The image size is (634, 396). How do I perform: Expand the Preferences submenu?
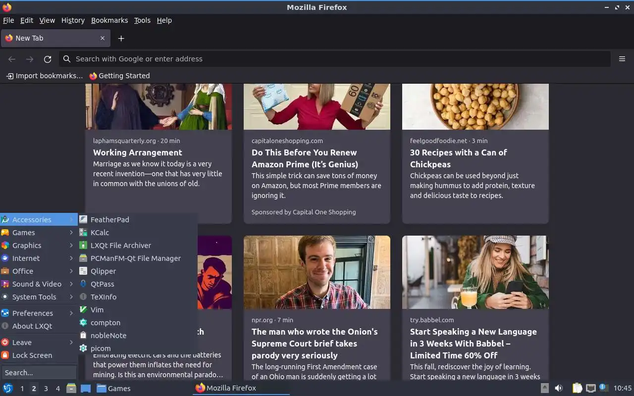(x=38, y=313)
